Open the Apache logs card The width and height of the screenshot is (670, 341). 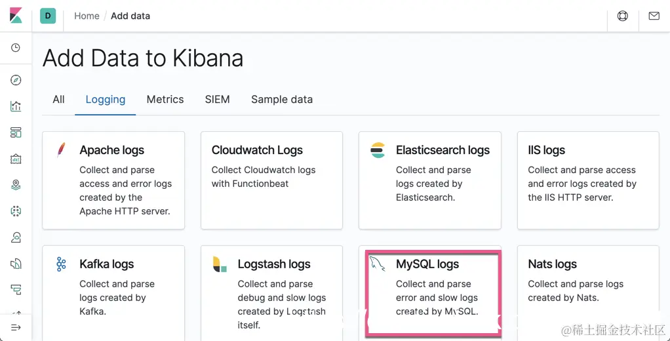click(113, 180)
